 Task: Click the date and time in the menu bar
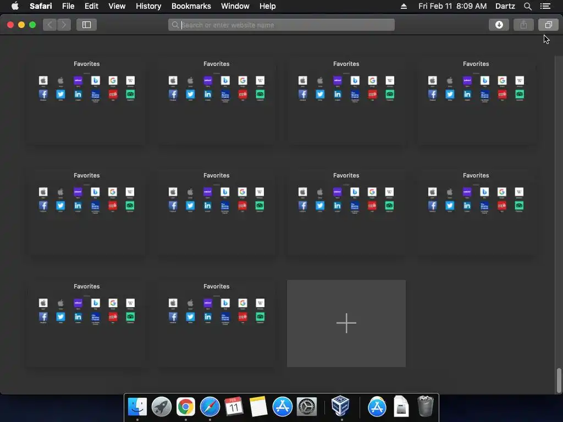(x=452, y=6)
